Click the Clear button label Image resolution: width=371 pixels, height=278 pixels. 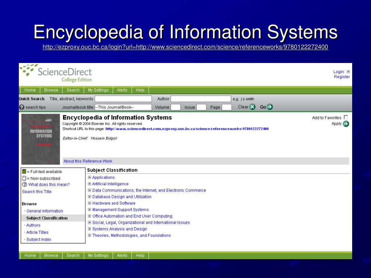tap(243, 107)
